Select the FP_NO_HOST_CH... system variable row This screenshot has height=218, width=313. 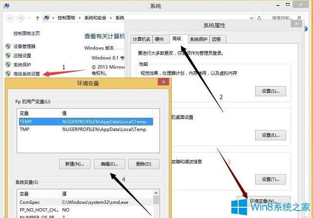[x=86, y=210]
